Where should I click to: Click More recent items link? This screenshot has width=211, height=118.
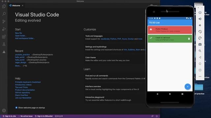click(18, 66)
